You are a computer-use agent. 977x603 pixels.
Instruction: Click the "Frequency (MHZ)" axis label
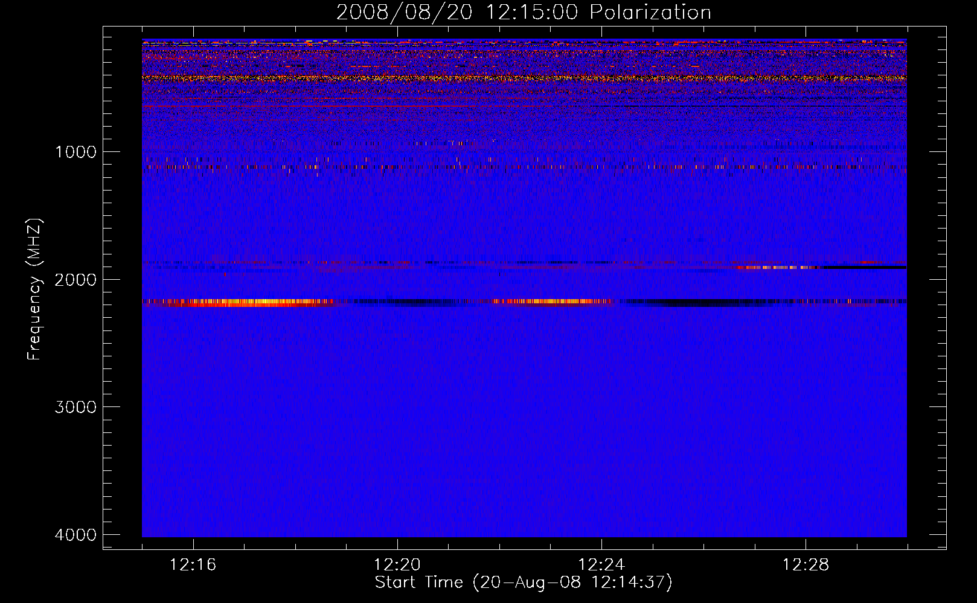[x=34, y=289]
